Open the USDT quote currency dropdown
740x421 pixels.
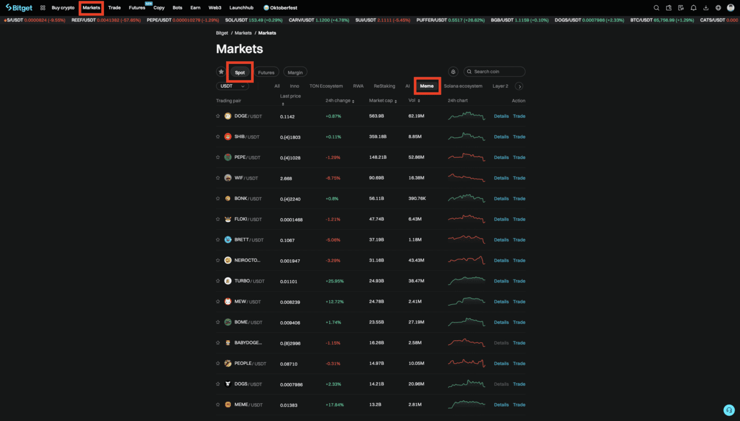point(232,86)
